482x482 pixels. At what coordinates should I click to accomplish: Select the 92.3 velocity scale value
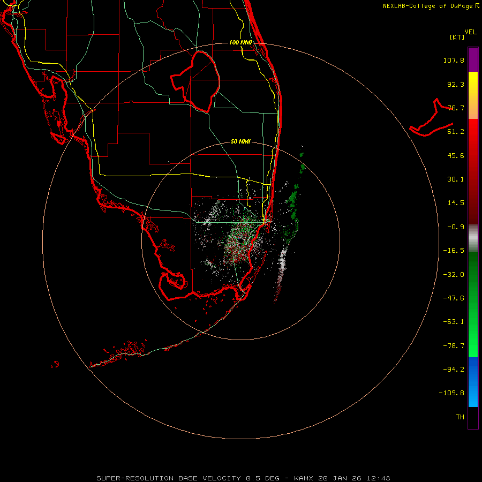pyautogui.click(x=456, y=84)
